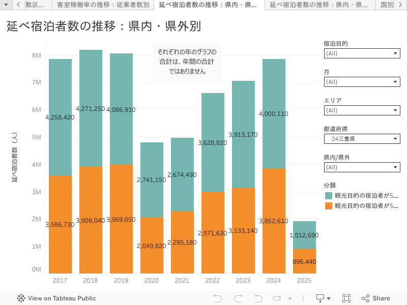Select the teal legend color swatch
Viewport: 407px width, 305px height.
(x=328, y=196)
